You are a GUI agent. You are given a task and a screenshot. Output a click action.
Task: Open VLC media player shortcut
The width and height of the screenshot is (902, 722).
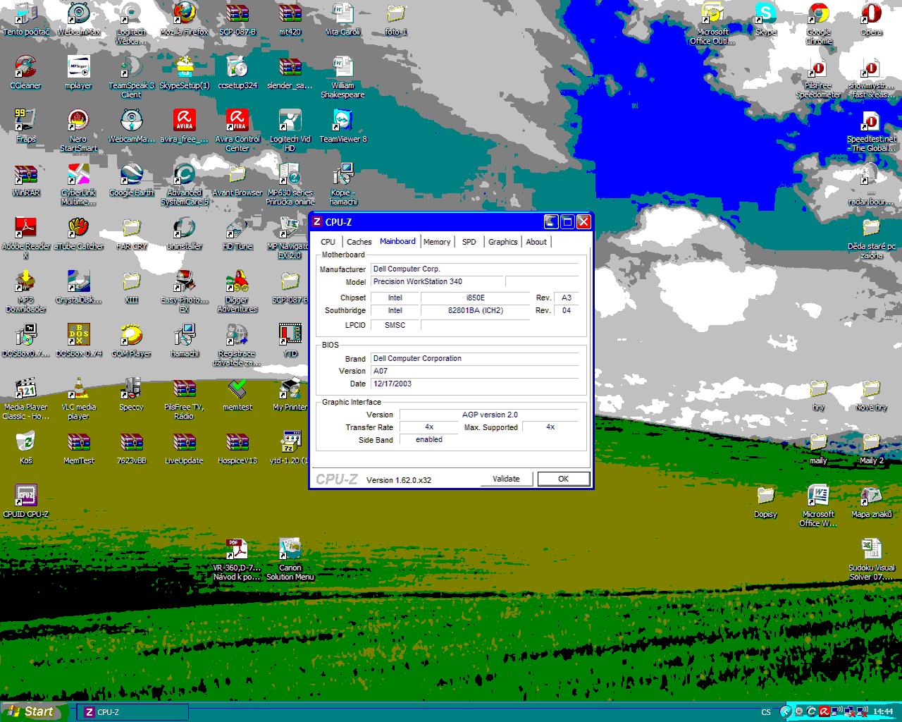pos(78,398)
